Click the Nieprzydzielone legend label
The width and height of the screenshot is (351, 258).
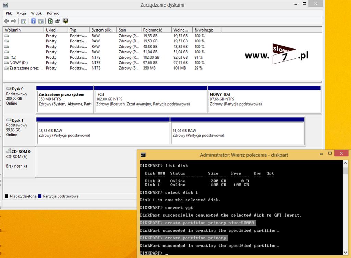(23, 196)
